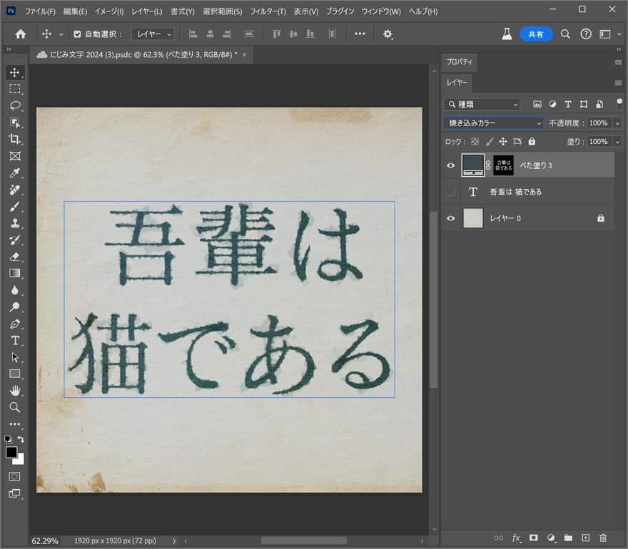
Task: Click the foreground color swatch
Action: point(11,453)
